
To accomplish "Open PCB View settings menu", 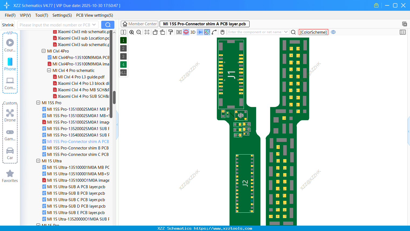I will [94, 15].
